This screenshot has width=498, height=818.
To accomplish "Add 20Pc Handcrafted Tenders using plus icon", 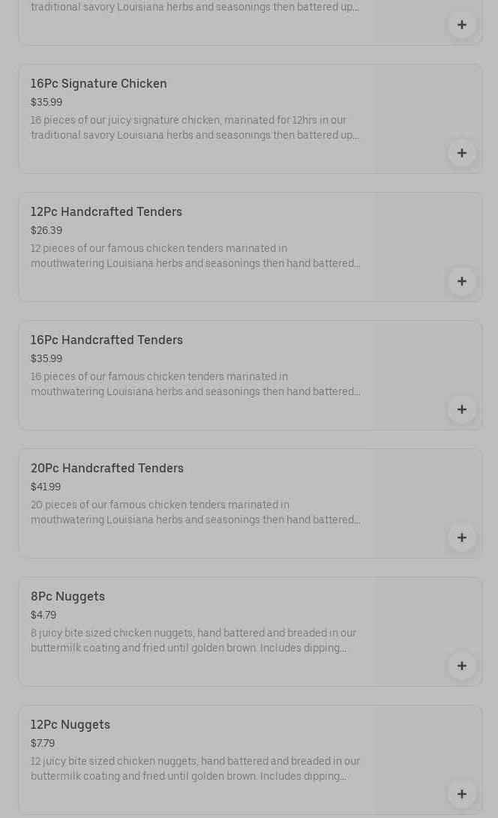I will 461,538.
